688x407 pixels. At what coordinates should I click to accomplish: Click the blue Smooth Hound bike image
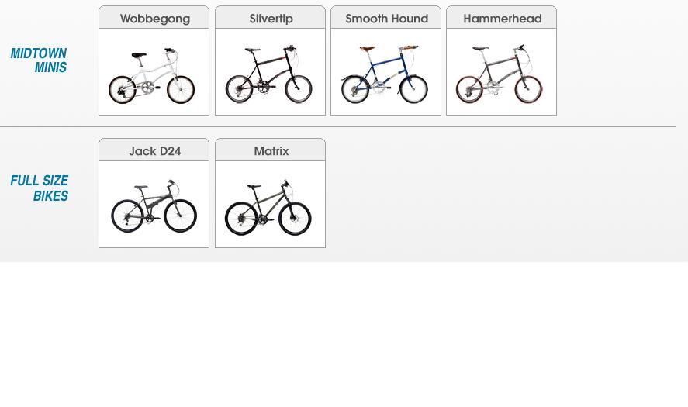[x=385, y=74]
